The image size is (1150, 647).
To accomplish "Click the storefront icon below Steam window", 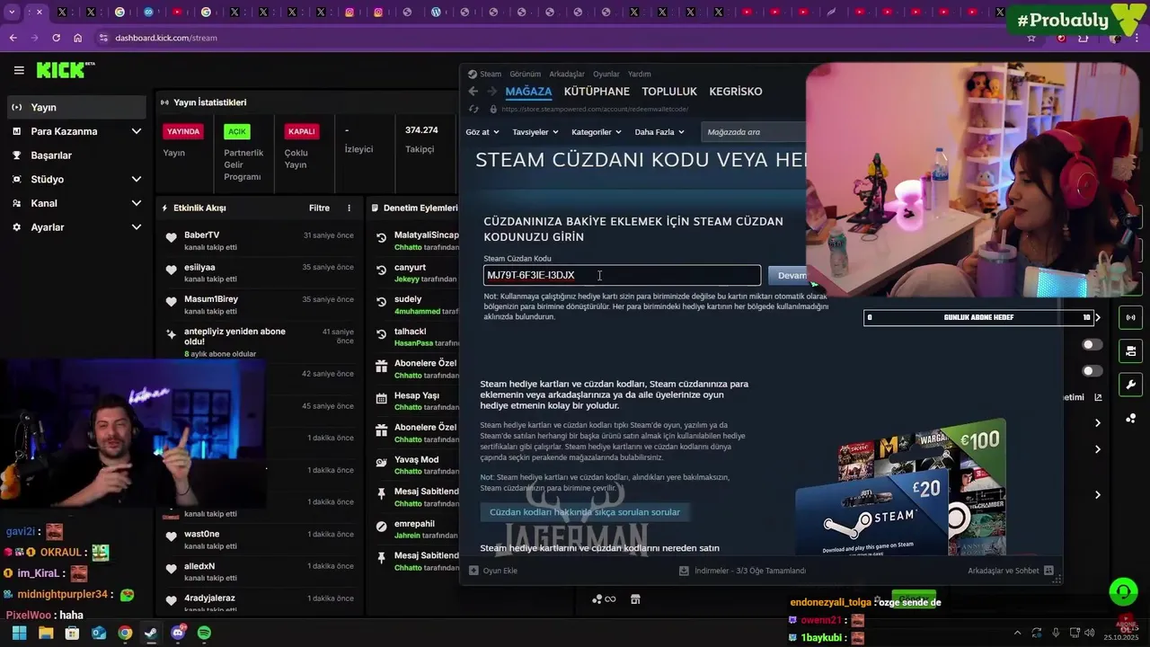I will coord(635,599).
